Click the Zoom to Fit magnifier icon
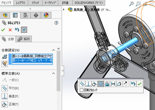This screenshot has height=110, width=155. pyautogui.click(x=131, y=4)
